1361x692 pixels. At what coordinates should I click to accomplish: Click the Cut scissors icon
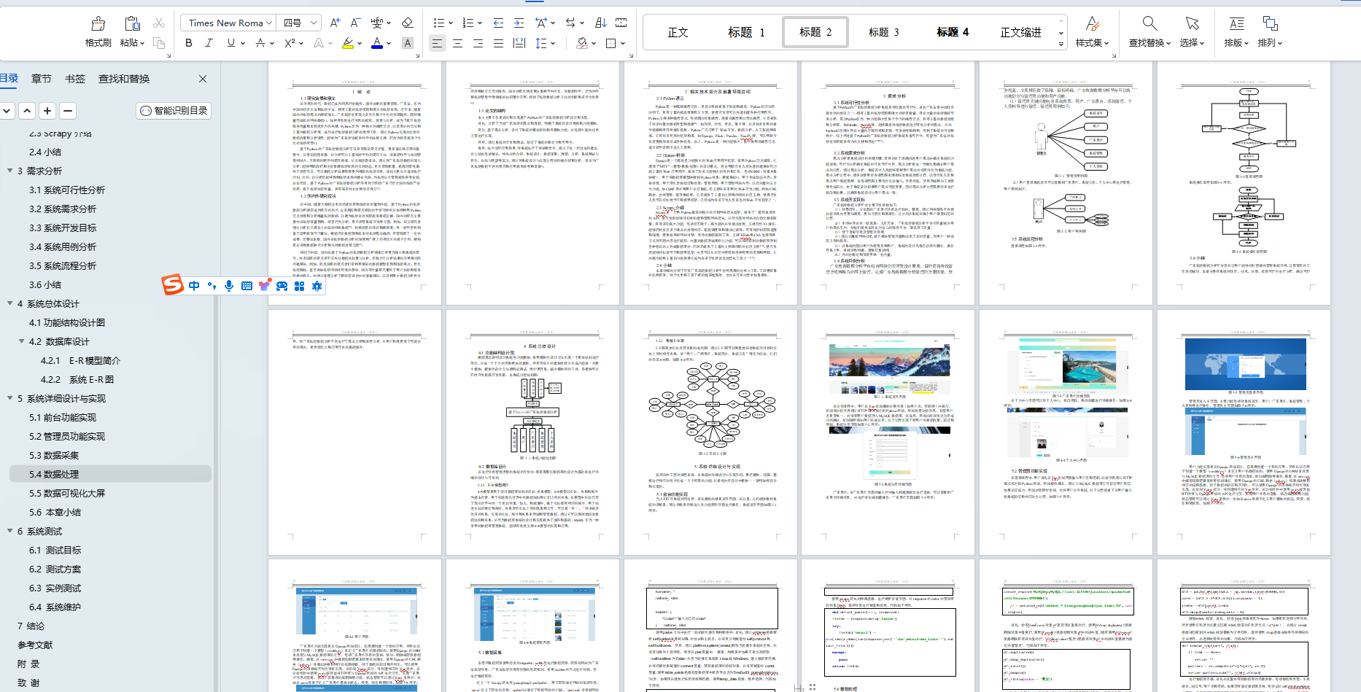tap(159, 23)
